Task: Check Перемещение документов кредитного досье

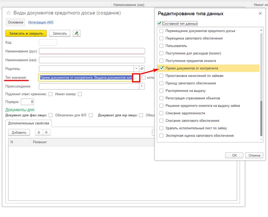Action: [161, 31]
